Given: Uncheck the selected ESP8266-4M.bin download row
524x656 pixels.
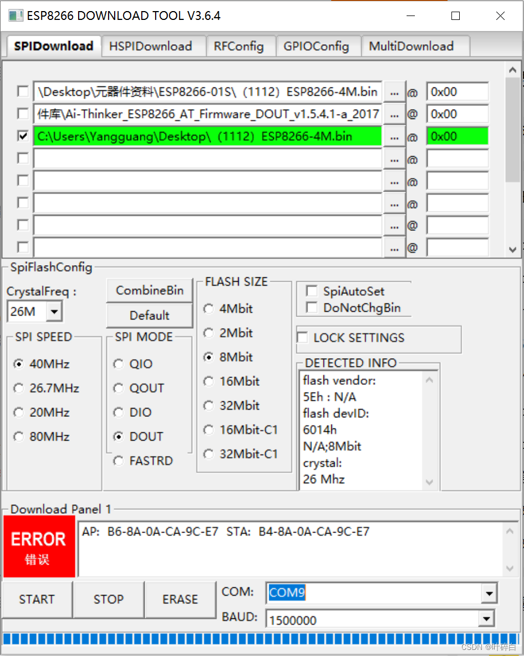Looking at the screenshot, I should pyautogui.click(x=23, y=136).
